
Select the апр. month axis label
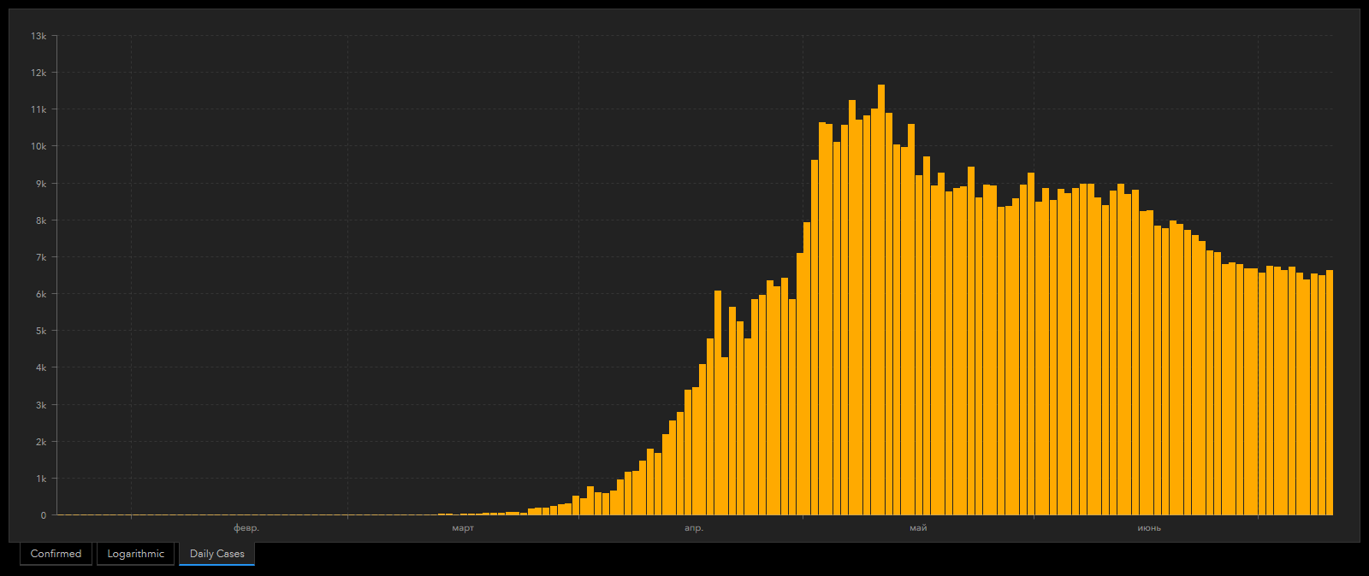pyautogui.click(x=694, y=528)
